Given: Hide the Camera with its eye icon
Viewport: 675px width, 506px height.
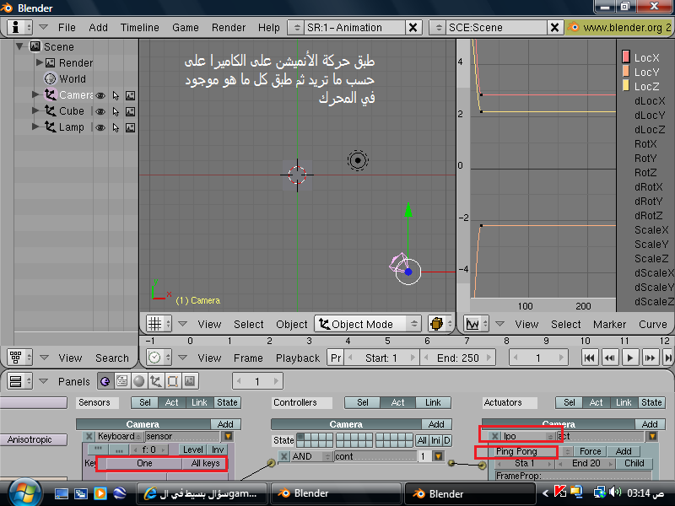Looking at the screenshot, I should pyautogui.click(x=100, y=95).
